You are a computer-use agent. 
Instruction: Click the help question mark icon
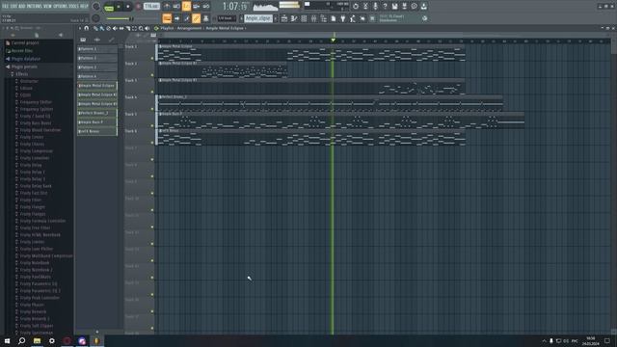(385, 7)
